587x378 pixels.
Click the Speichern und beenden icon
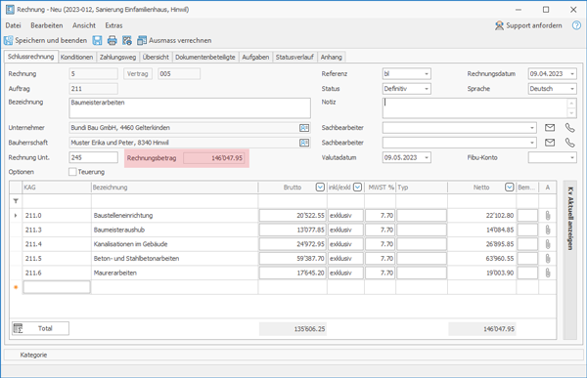(x=8, y=40)
